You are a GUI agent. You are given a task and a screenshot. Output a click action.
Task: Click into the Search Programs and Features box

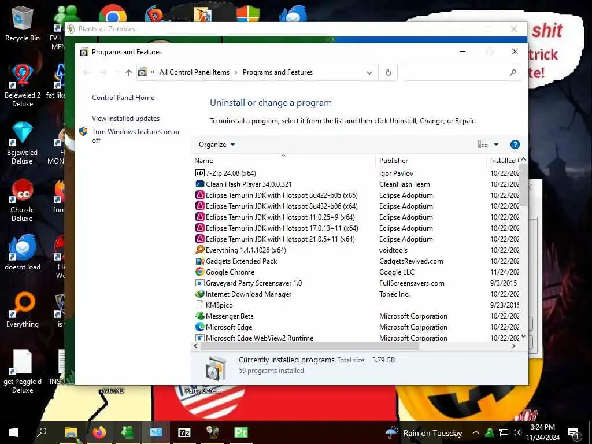pyautogui.click(x=463, y=72)
